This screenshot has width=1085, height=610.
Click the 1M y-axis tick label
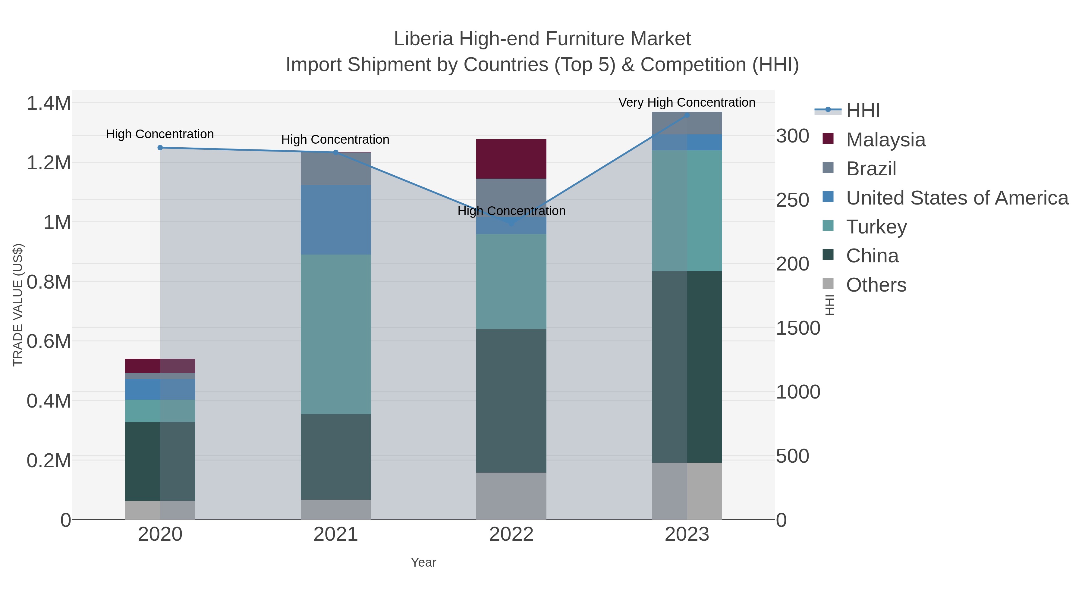coord(57,222)
